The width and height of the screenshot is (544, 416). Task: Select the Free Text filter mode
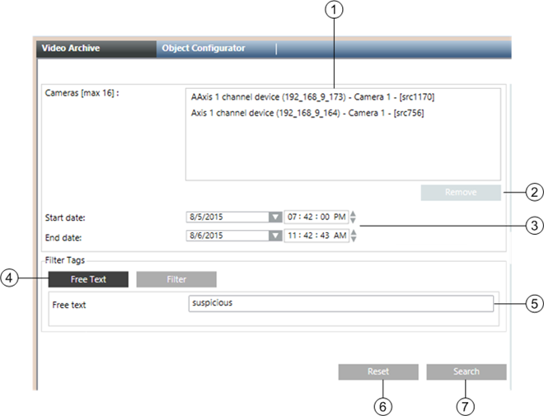coord(88,279)
